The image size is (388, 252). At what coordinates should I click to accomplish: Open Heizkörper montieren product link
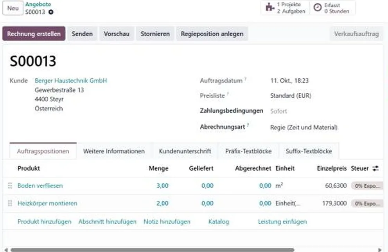point(47,203)
